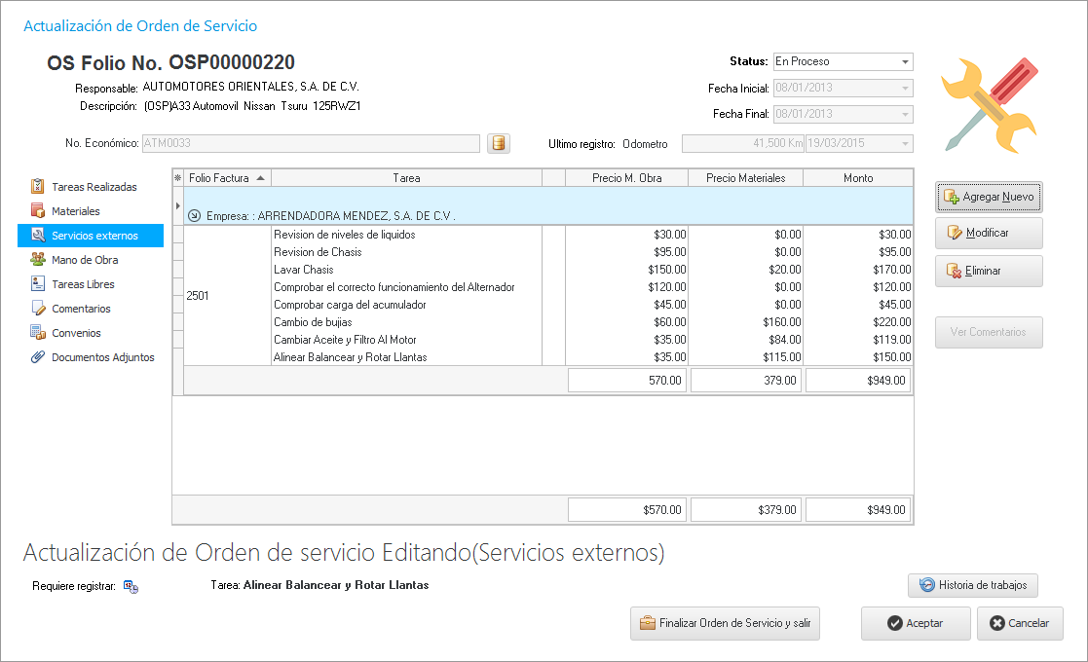The width and height of the screenshot is (1088, 662).
Task: Click the Requiere registrar indicator icon
Action: click(131, 586)
